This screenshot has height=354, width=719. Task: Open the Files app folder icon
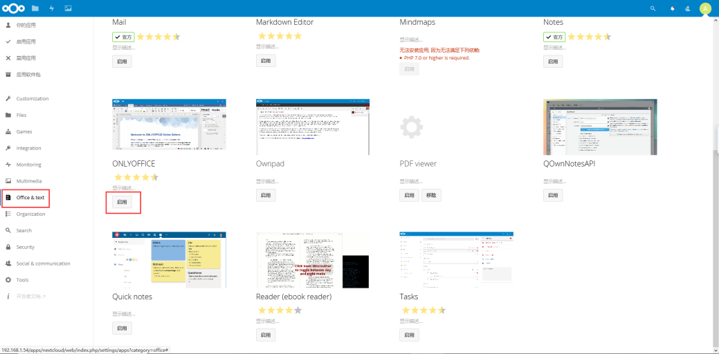pyautogui.click(x=35, y=8)
